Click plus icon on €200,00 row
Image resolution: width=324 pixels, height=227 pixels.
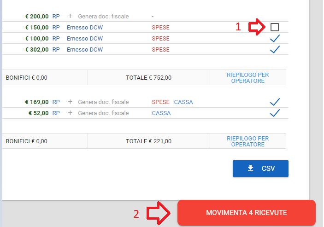(x=70, y=16)
